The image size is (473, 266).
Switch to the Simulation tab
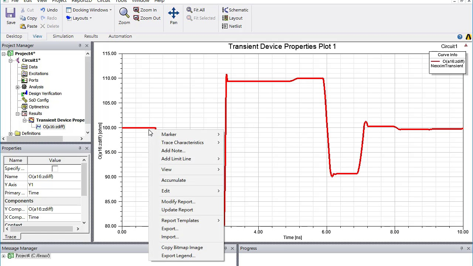[x=63, y=36]
